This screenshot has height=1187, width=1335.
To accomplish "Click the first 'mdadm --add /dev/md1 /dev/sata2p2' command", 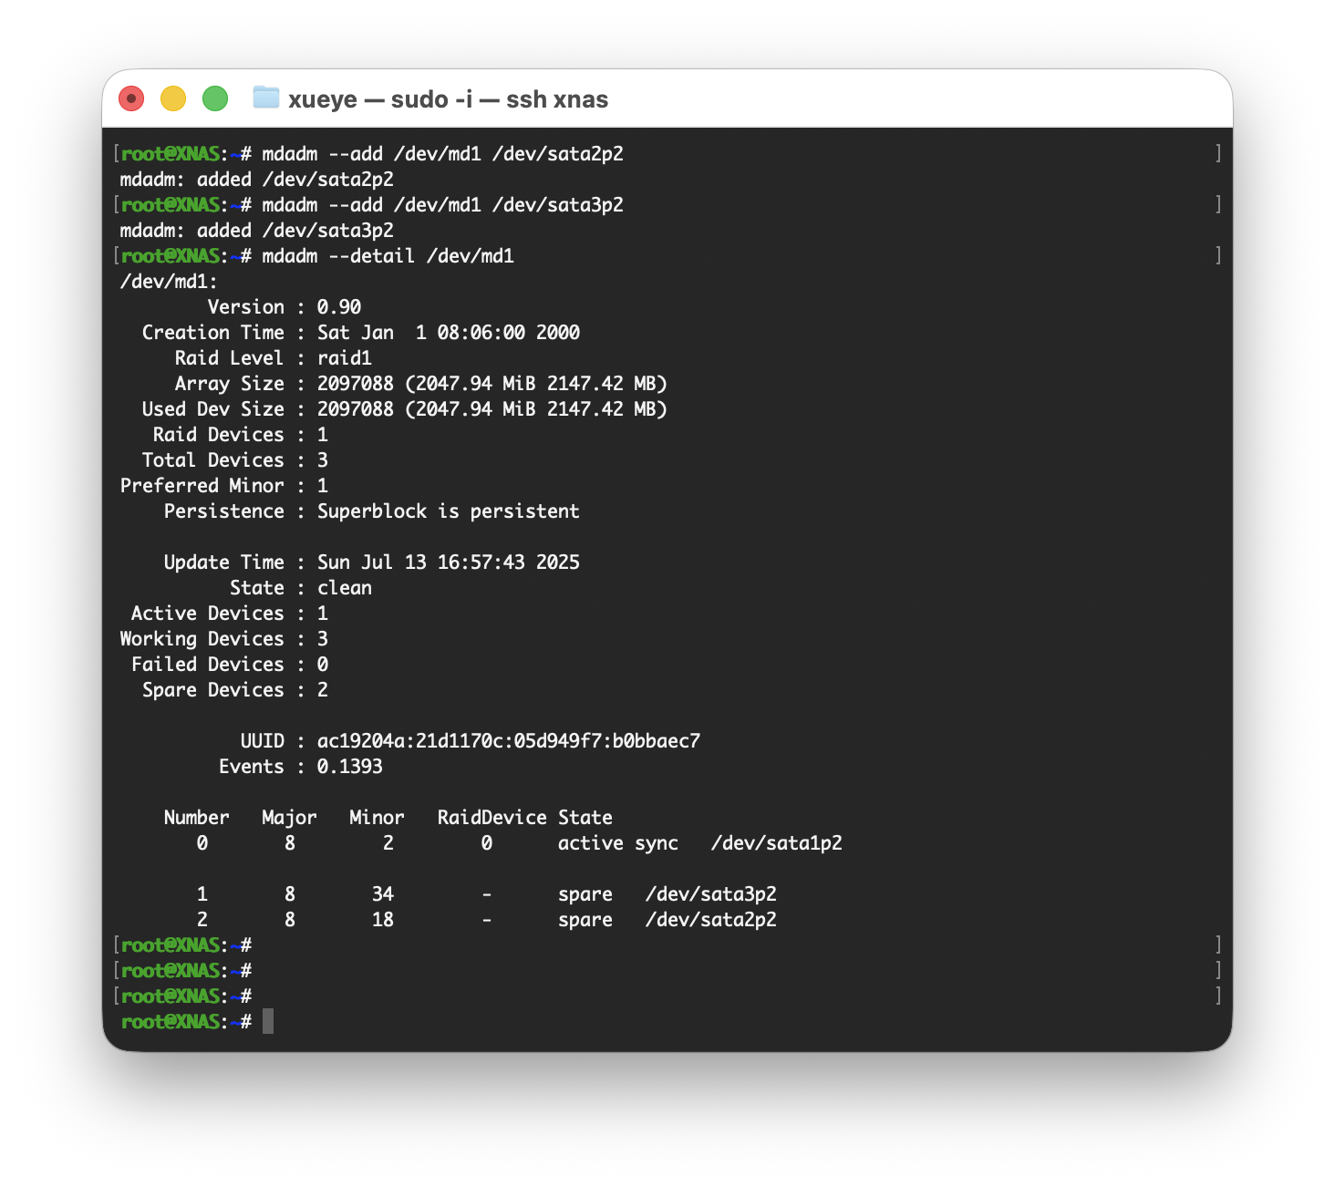I will [442, 154].
